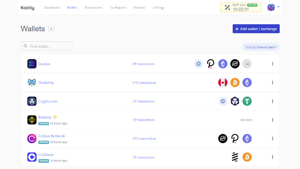Open the ShakePay wallet logo icon
The image size is (300, 169).
click(32, 83)
